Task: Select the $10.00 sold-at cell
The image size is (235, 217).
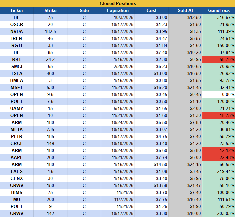Action: point(185,213)
